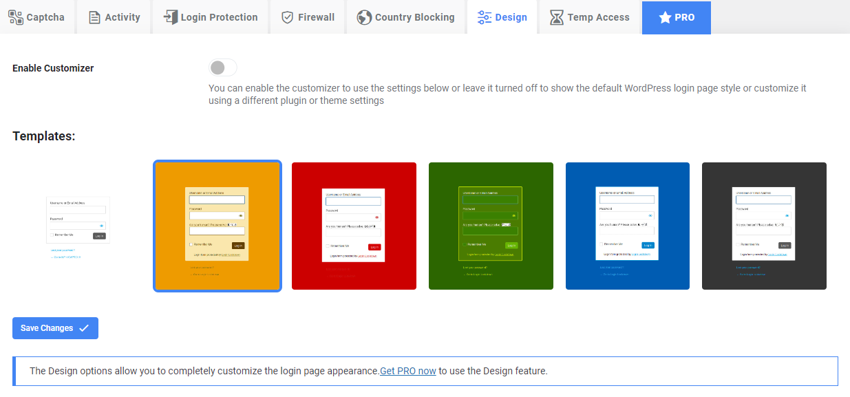Open the Country Blocking tab
850x397 pixels.
coord(405,17)
